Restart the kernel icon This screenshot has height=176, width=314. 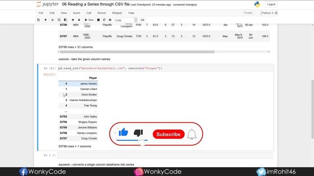coord(104,20)
